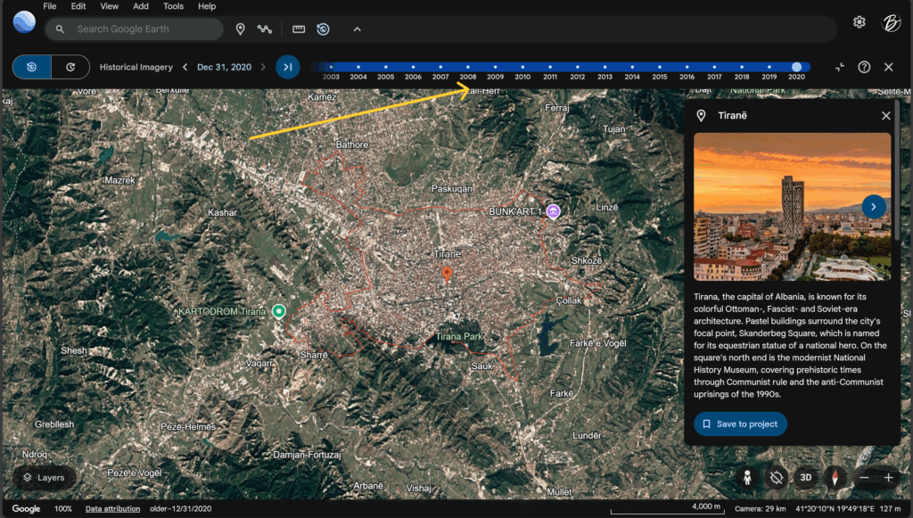
Task: Open historical imagery help icon
Action: [x=864, y=67]
